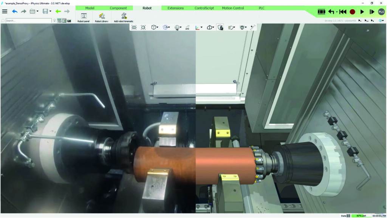The width and height of the screenshot is (387, 218).
Task: Expand the open folder dropdown arrow
Action: (x=37, y=11)
